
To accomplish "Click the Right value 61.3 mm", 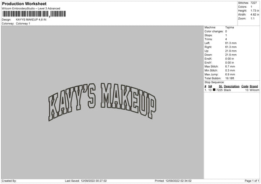I will [x=231, y=47].
